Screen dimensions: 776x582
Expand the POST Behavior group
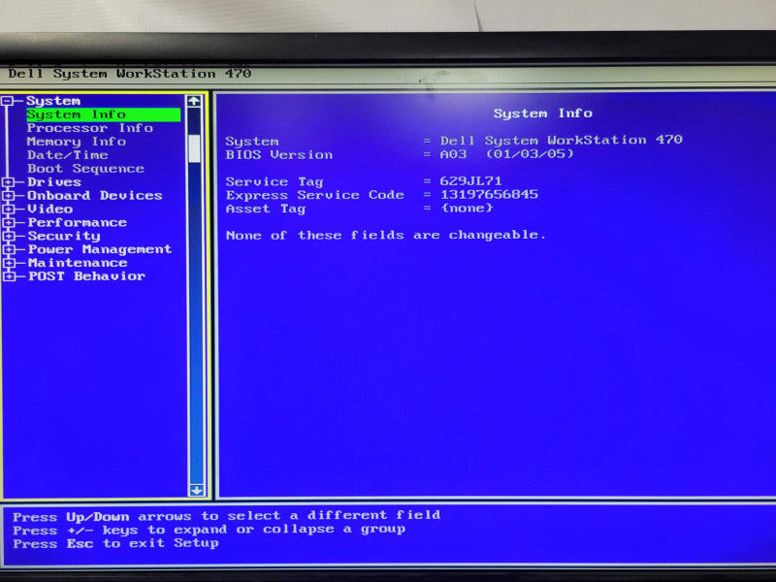point(9,276)
